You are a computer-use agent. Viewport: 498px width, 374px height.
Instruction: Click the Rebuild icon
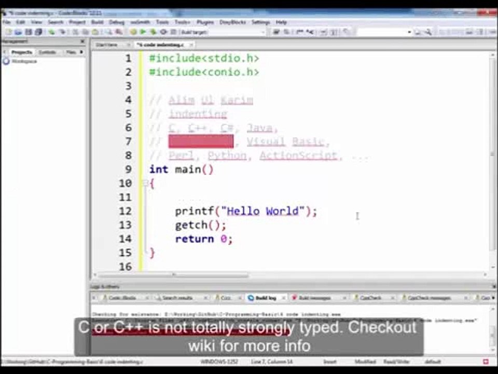163,32
